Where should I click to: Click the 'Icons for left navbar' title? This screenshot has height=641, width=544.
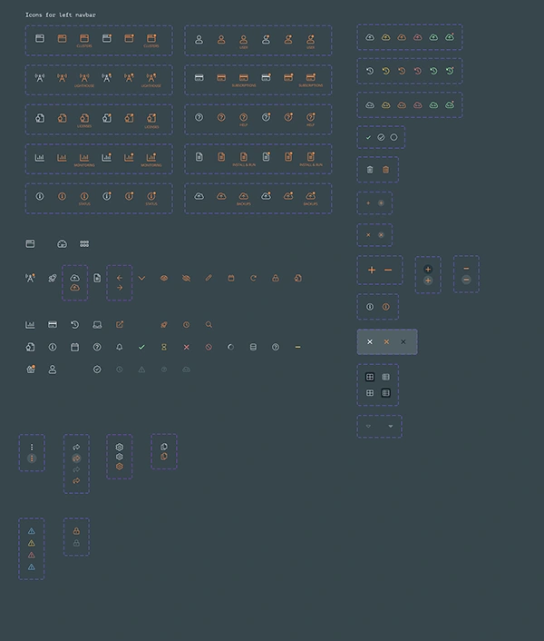point(61,15)
